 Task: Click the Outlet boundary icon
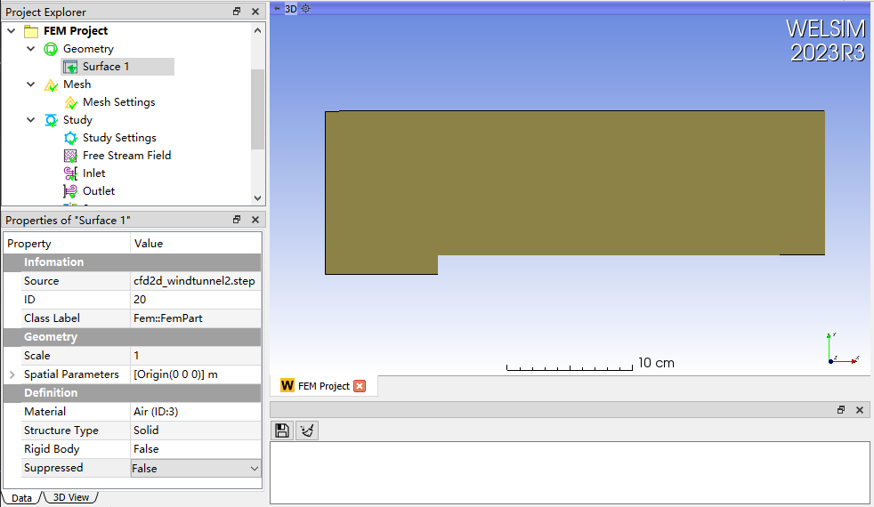70,191
